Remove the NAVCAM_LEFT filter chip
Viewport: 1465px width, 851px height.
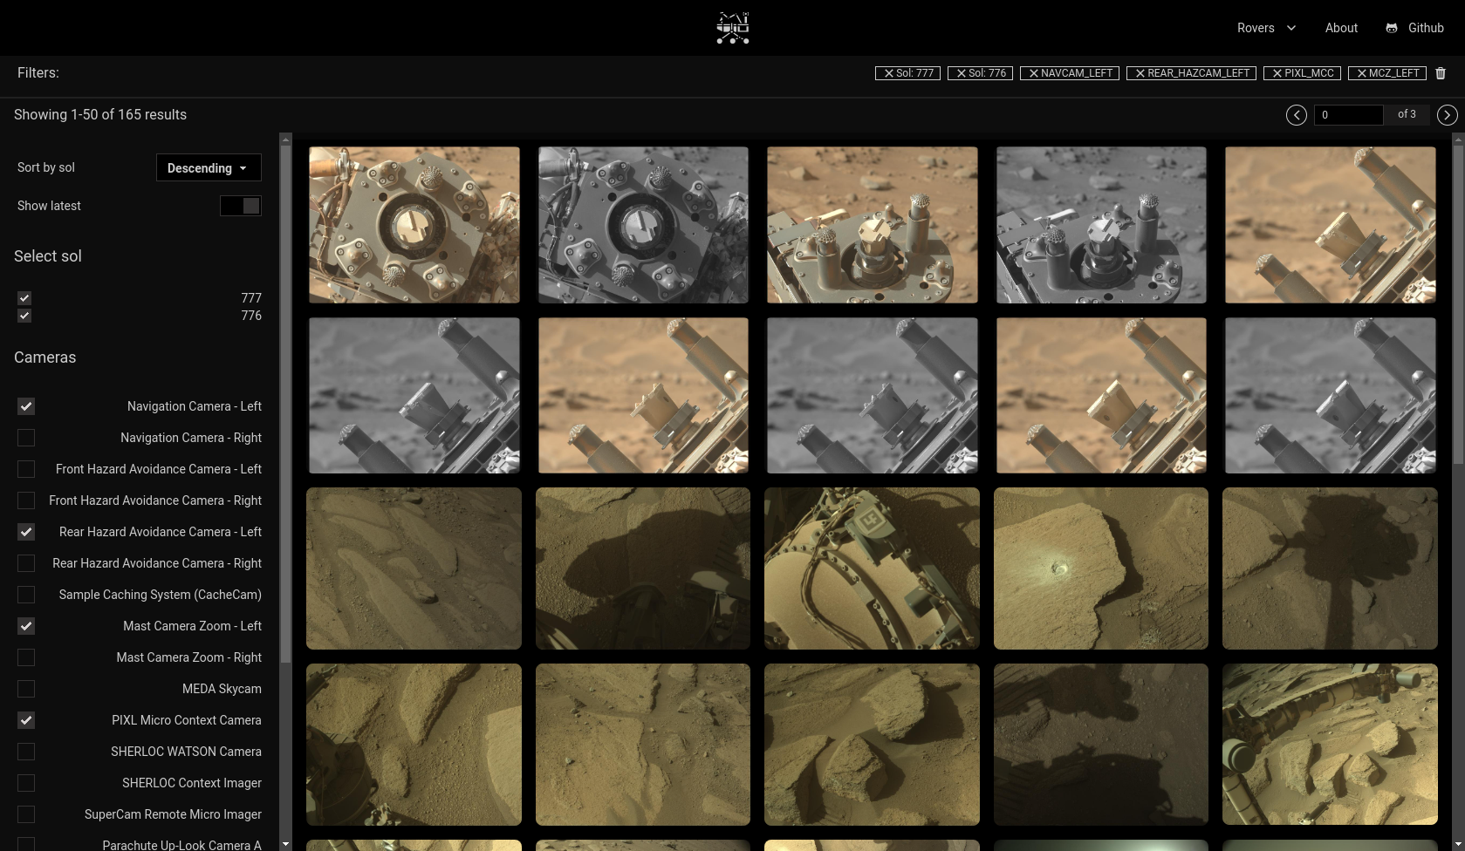(1069, 73)
